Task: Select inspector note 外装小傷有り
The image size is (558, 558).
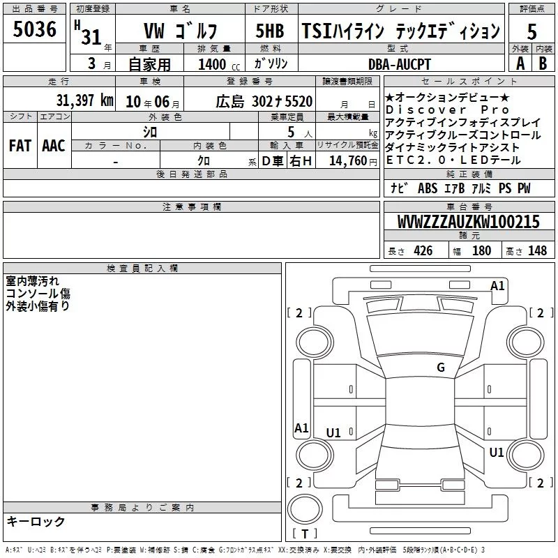Action: [x=38, y=306]
